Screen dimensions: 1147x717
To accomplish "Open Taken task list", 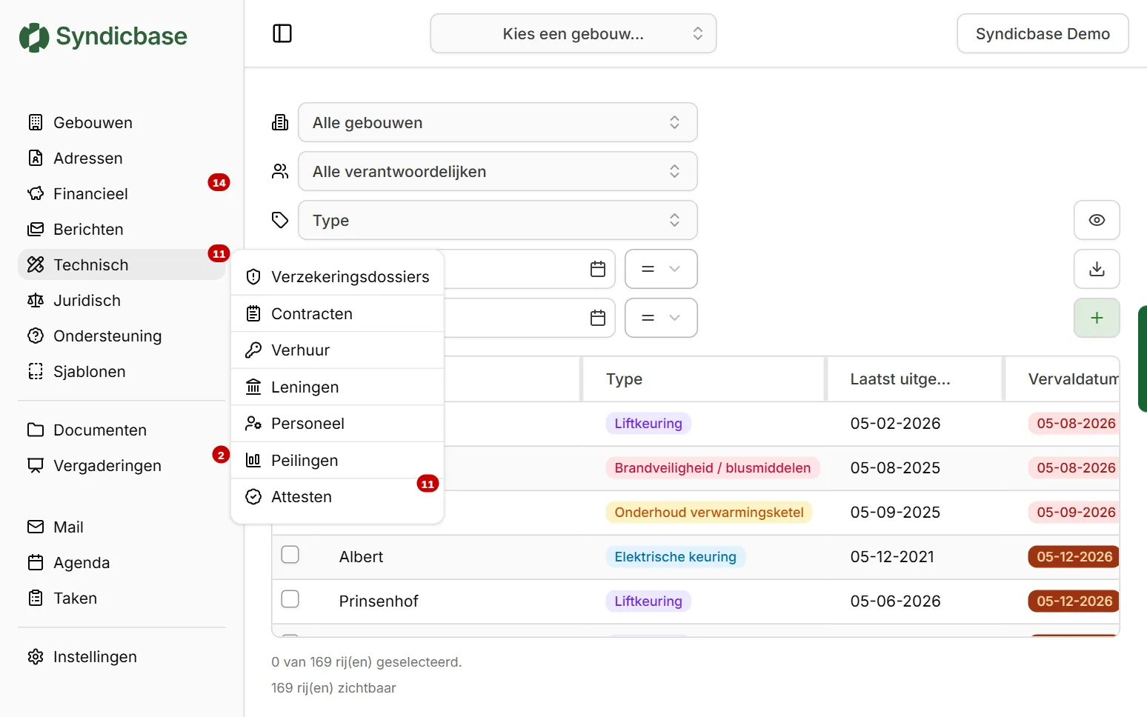I will click(x=122, y=598).
